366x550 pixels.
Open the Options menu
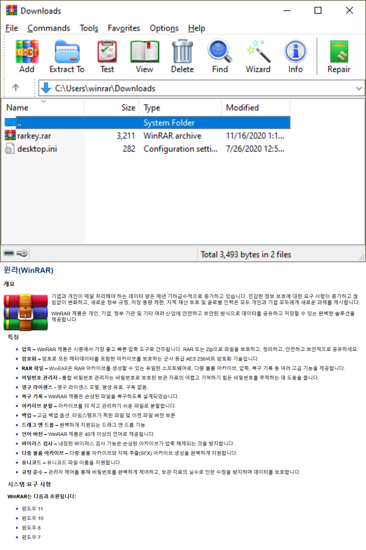tap(164, 28)
